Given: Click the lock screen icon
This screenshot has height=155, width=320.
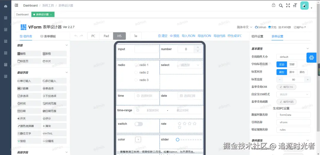Looking at the screenshot, I should pyautogui.click(x=273, y=5).
